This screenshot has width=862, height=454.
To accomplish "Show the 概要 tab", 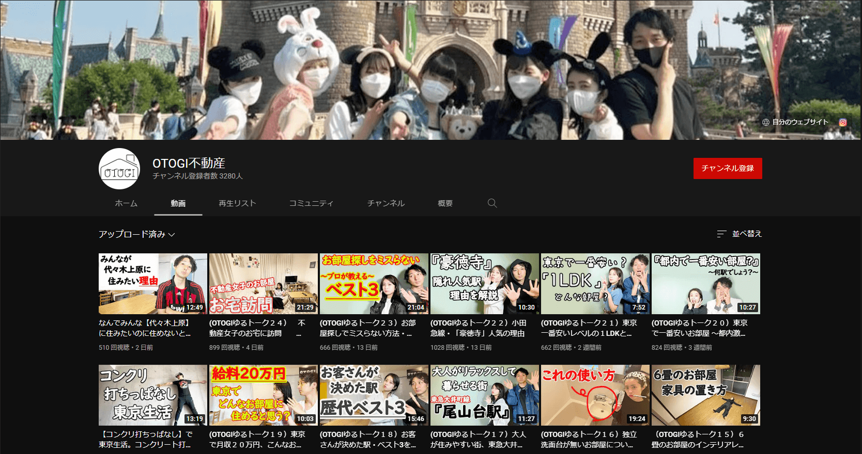I will [x=445, y=203].
